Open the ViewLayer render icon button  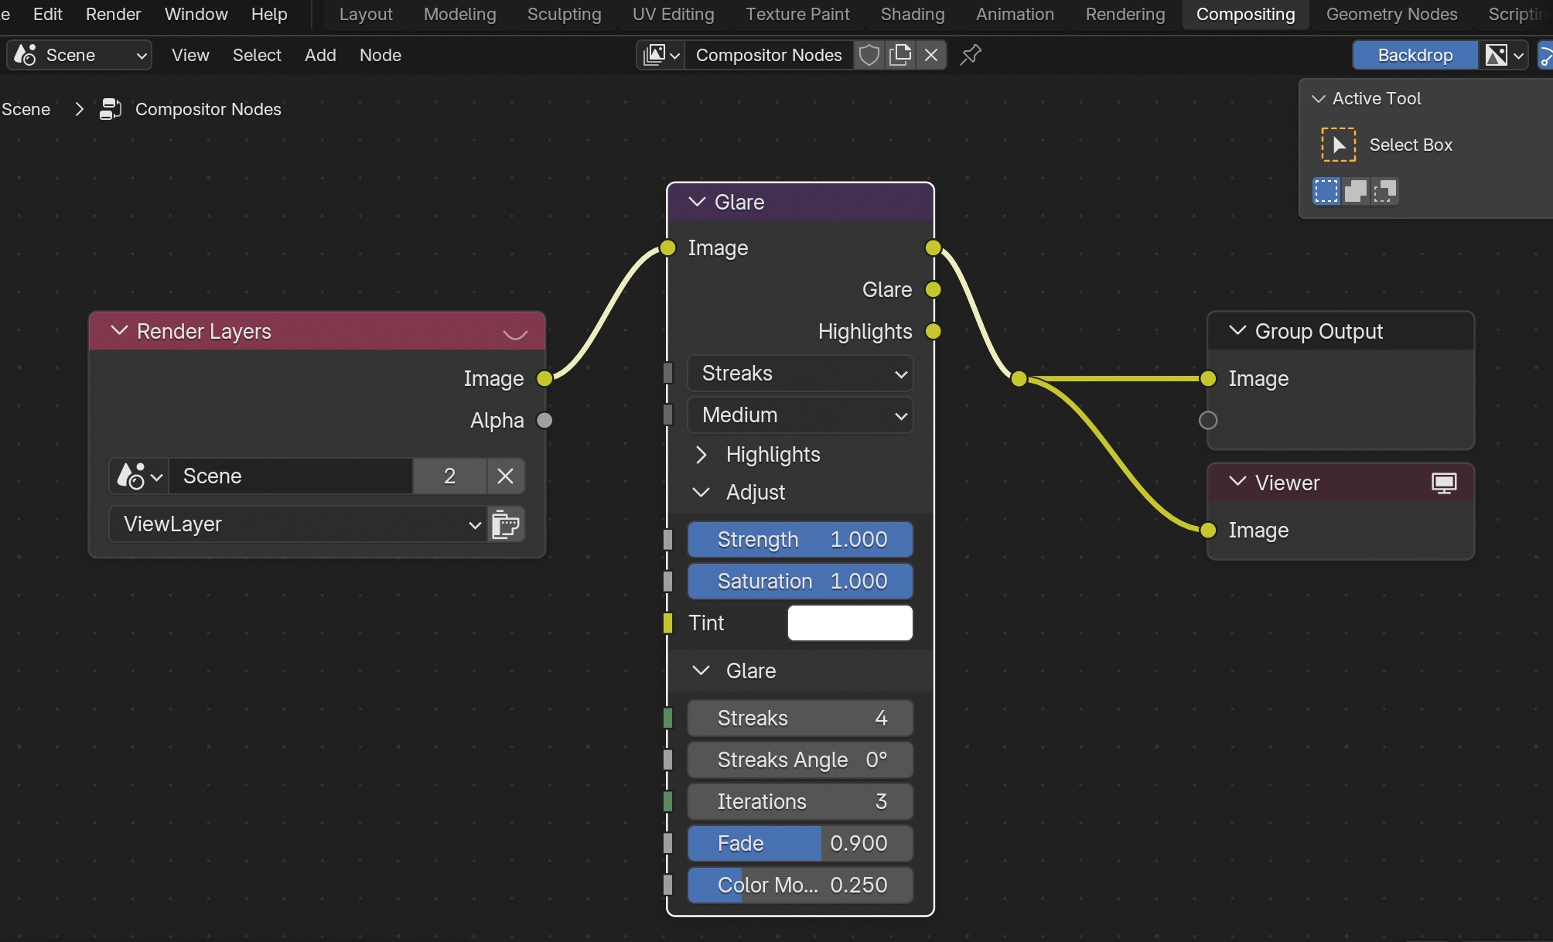pyautogui.click(x=506, y=524)
